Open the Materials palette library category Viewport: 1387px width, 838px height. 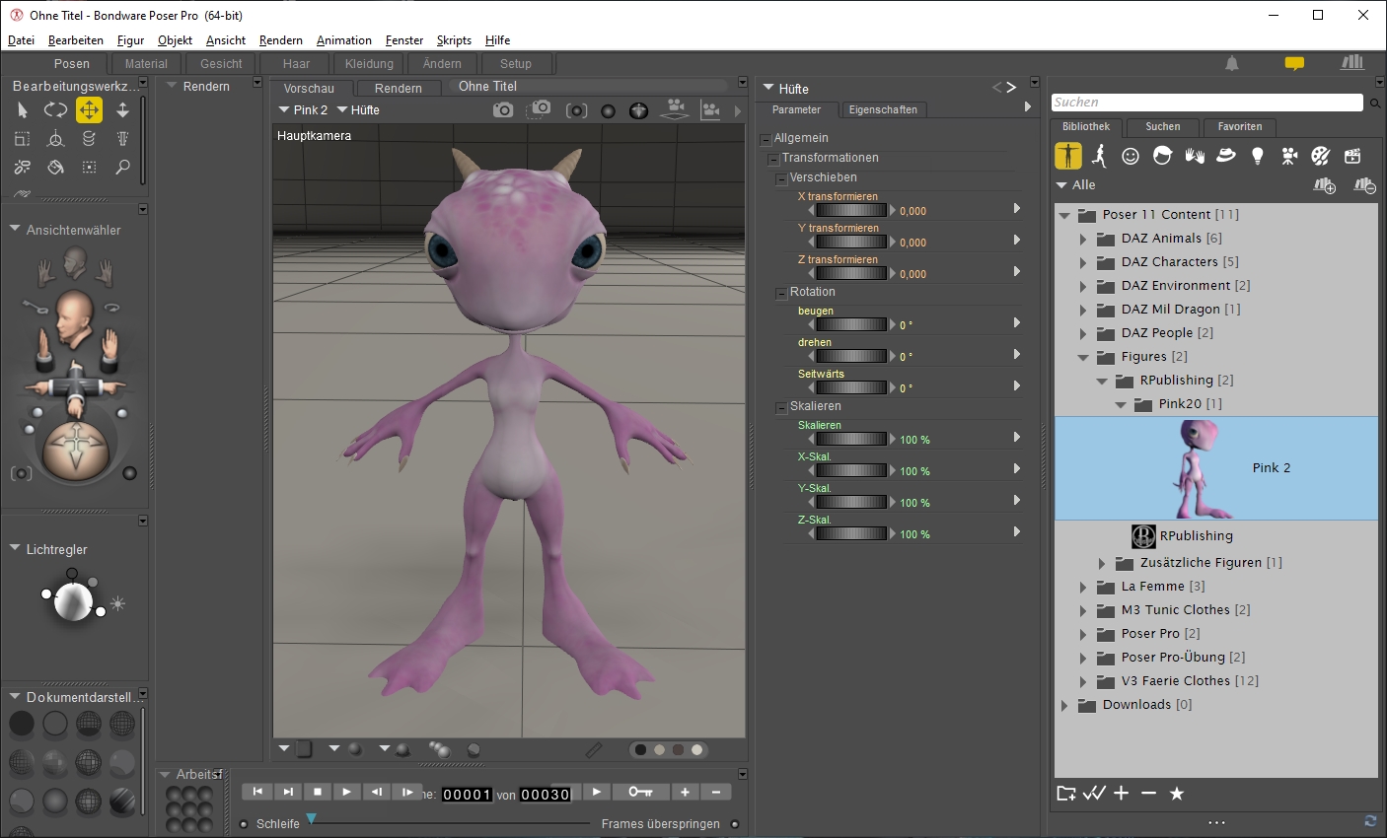click(x=1321, y=156)
